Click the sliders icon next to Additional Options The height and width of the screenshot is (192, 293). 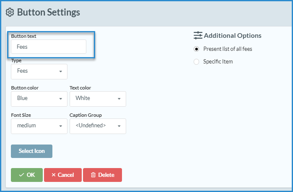click(198, 35)
